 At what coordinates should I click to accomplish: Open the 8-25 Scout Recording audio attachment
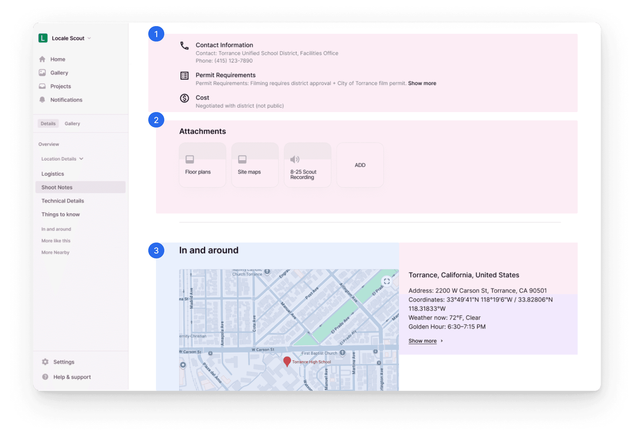(307, 165)
